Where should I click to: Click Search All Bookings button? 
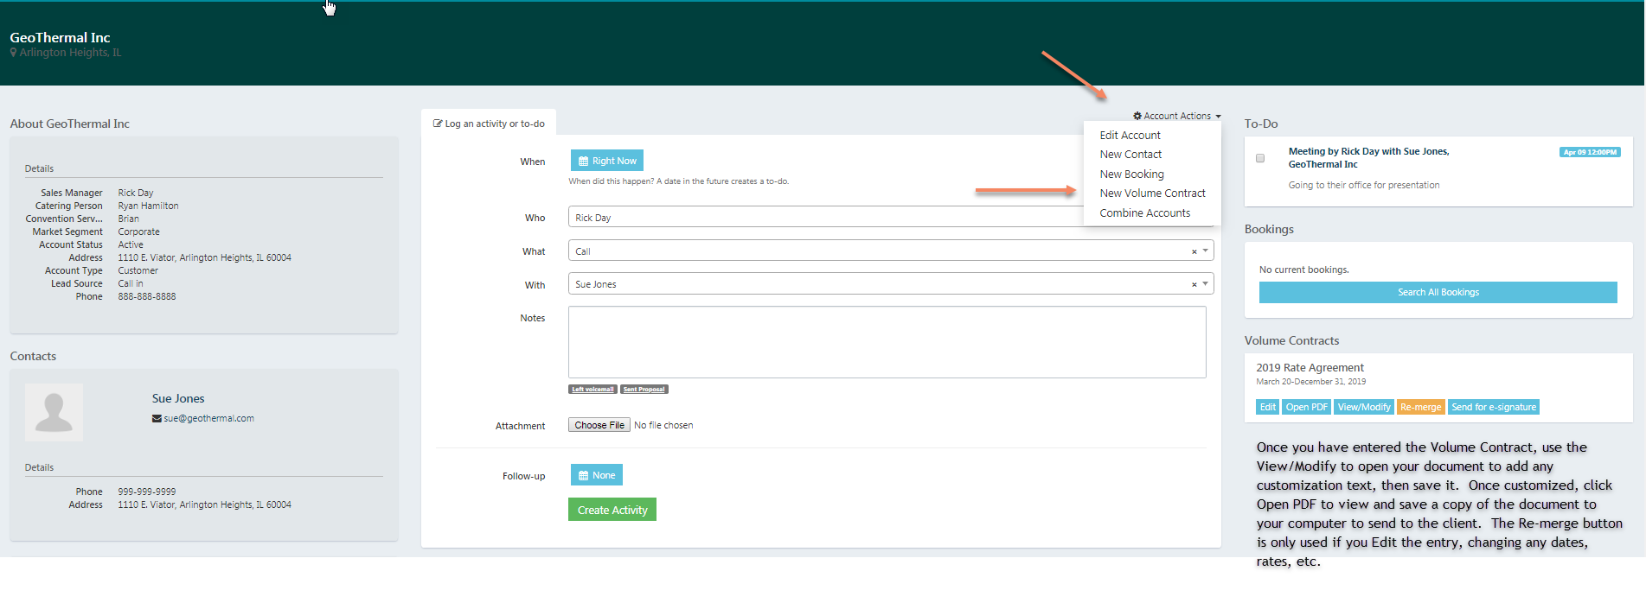point(1438,293)
